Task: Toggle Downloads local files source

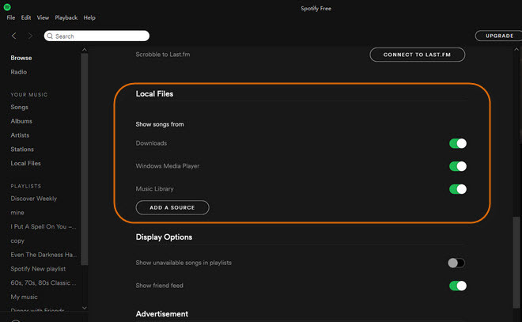Action: pos(457,143)
